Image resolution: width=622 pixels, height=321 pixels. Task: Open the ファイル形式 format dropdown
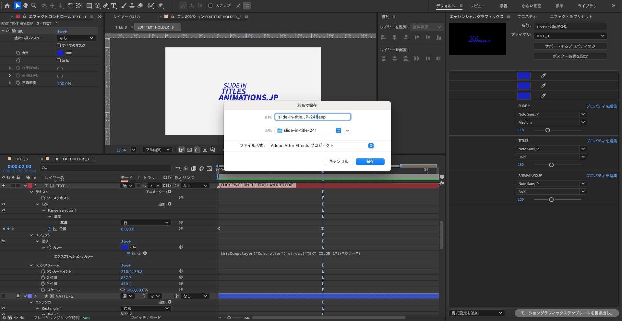pos(371,146)
